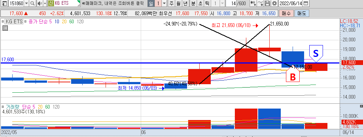Screen dimensions: 363x137
Task: Click the red 매수 buy button
Action: [286, 13]
